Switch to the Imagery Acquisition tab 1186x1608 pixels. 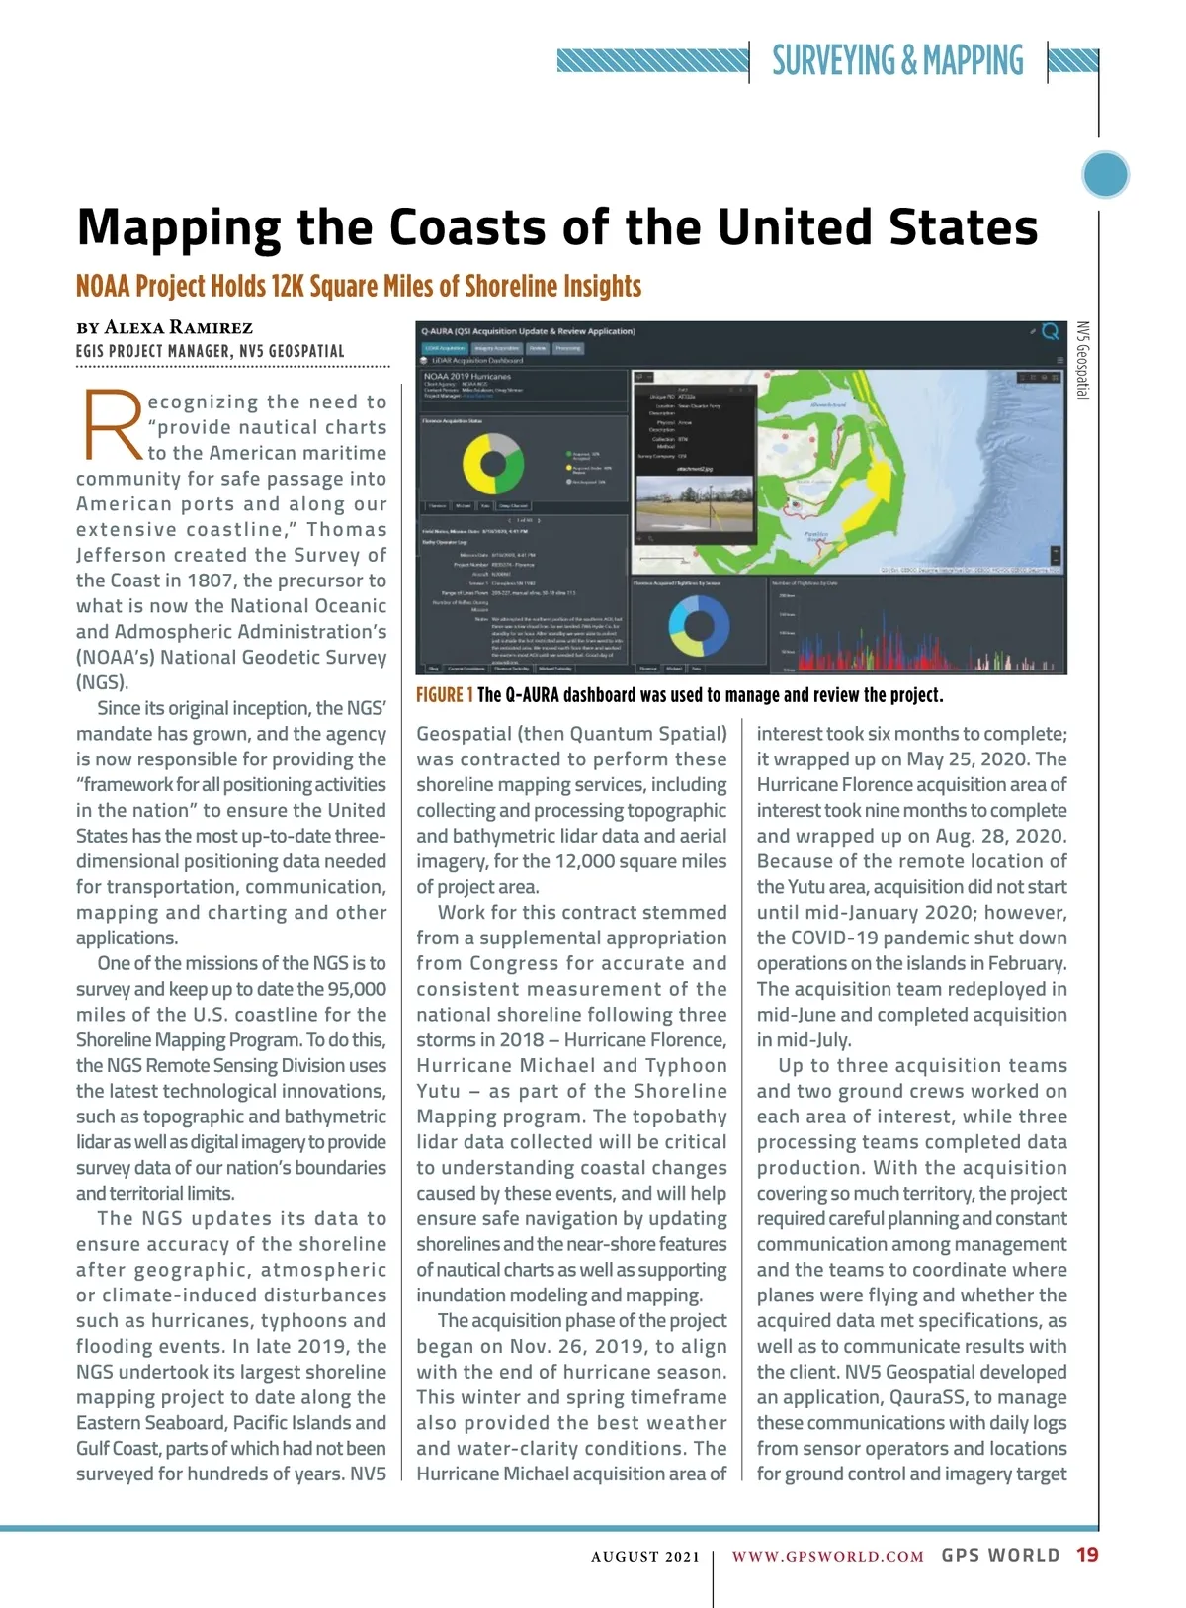496,348
